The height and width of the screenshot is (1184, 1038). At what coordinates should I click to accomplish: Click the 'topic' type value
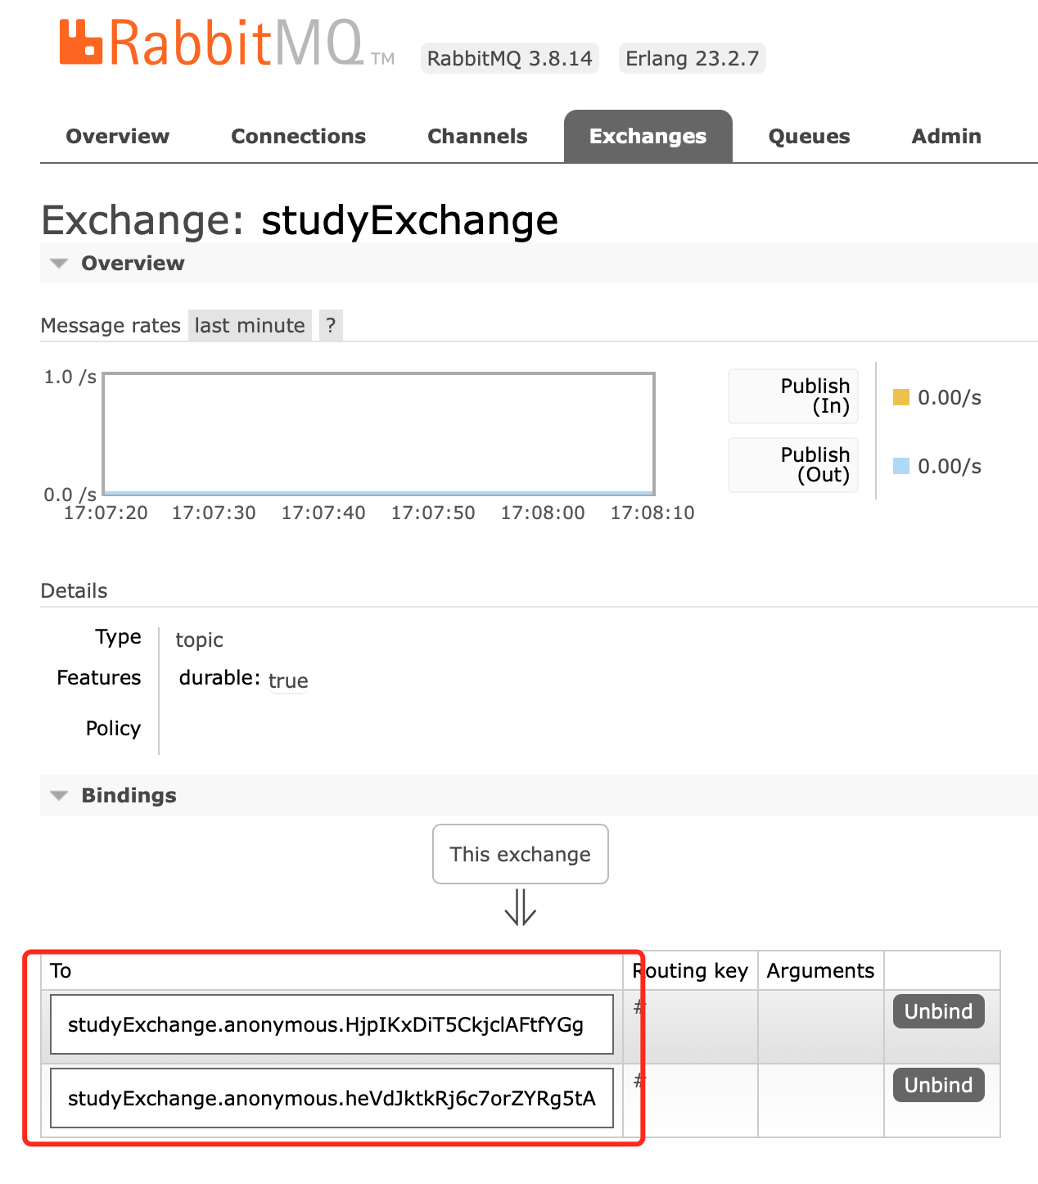199,639
